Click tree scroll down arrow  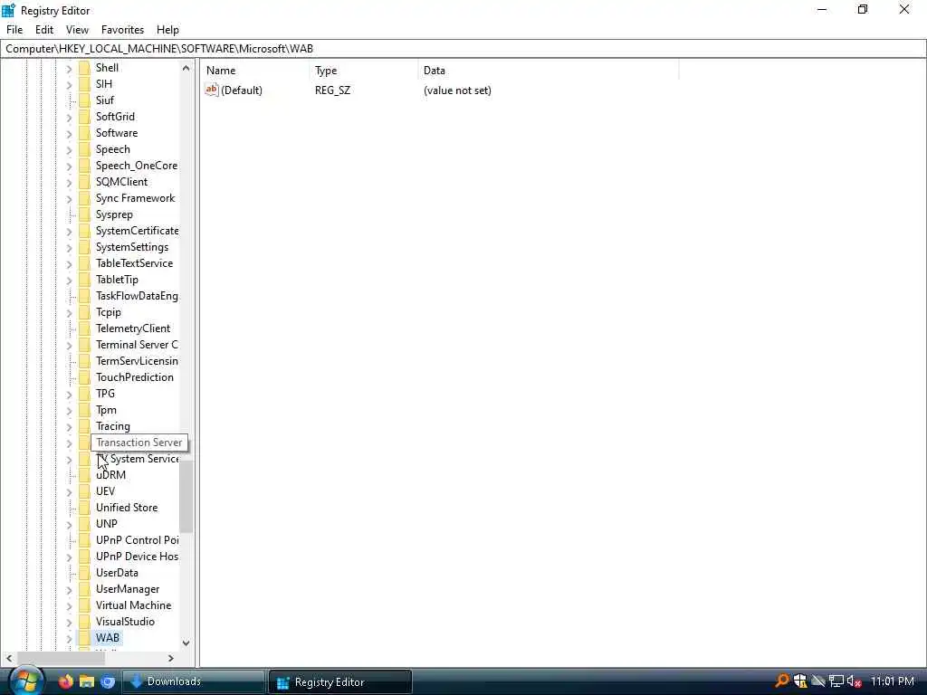pos(186,643)
